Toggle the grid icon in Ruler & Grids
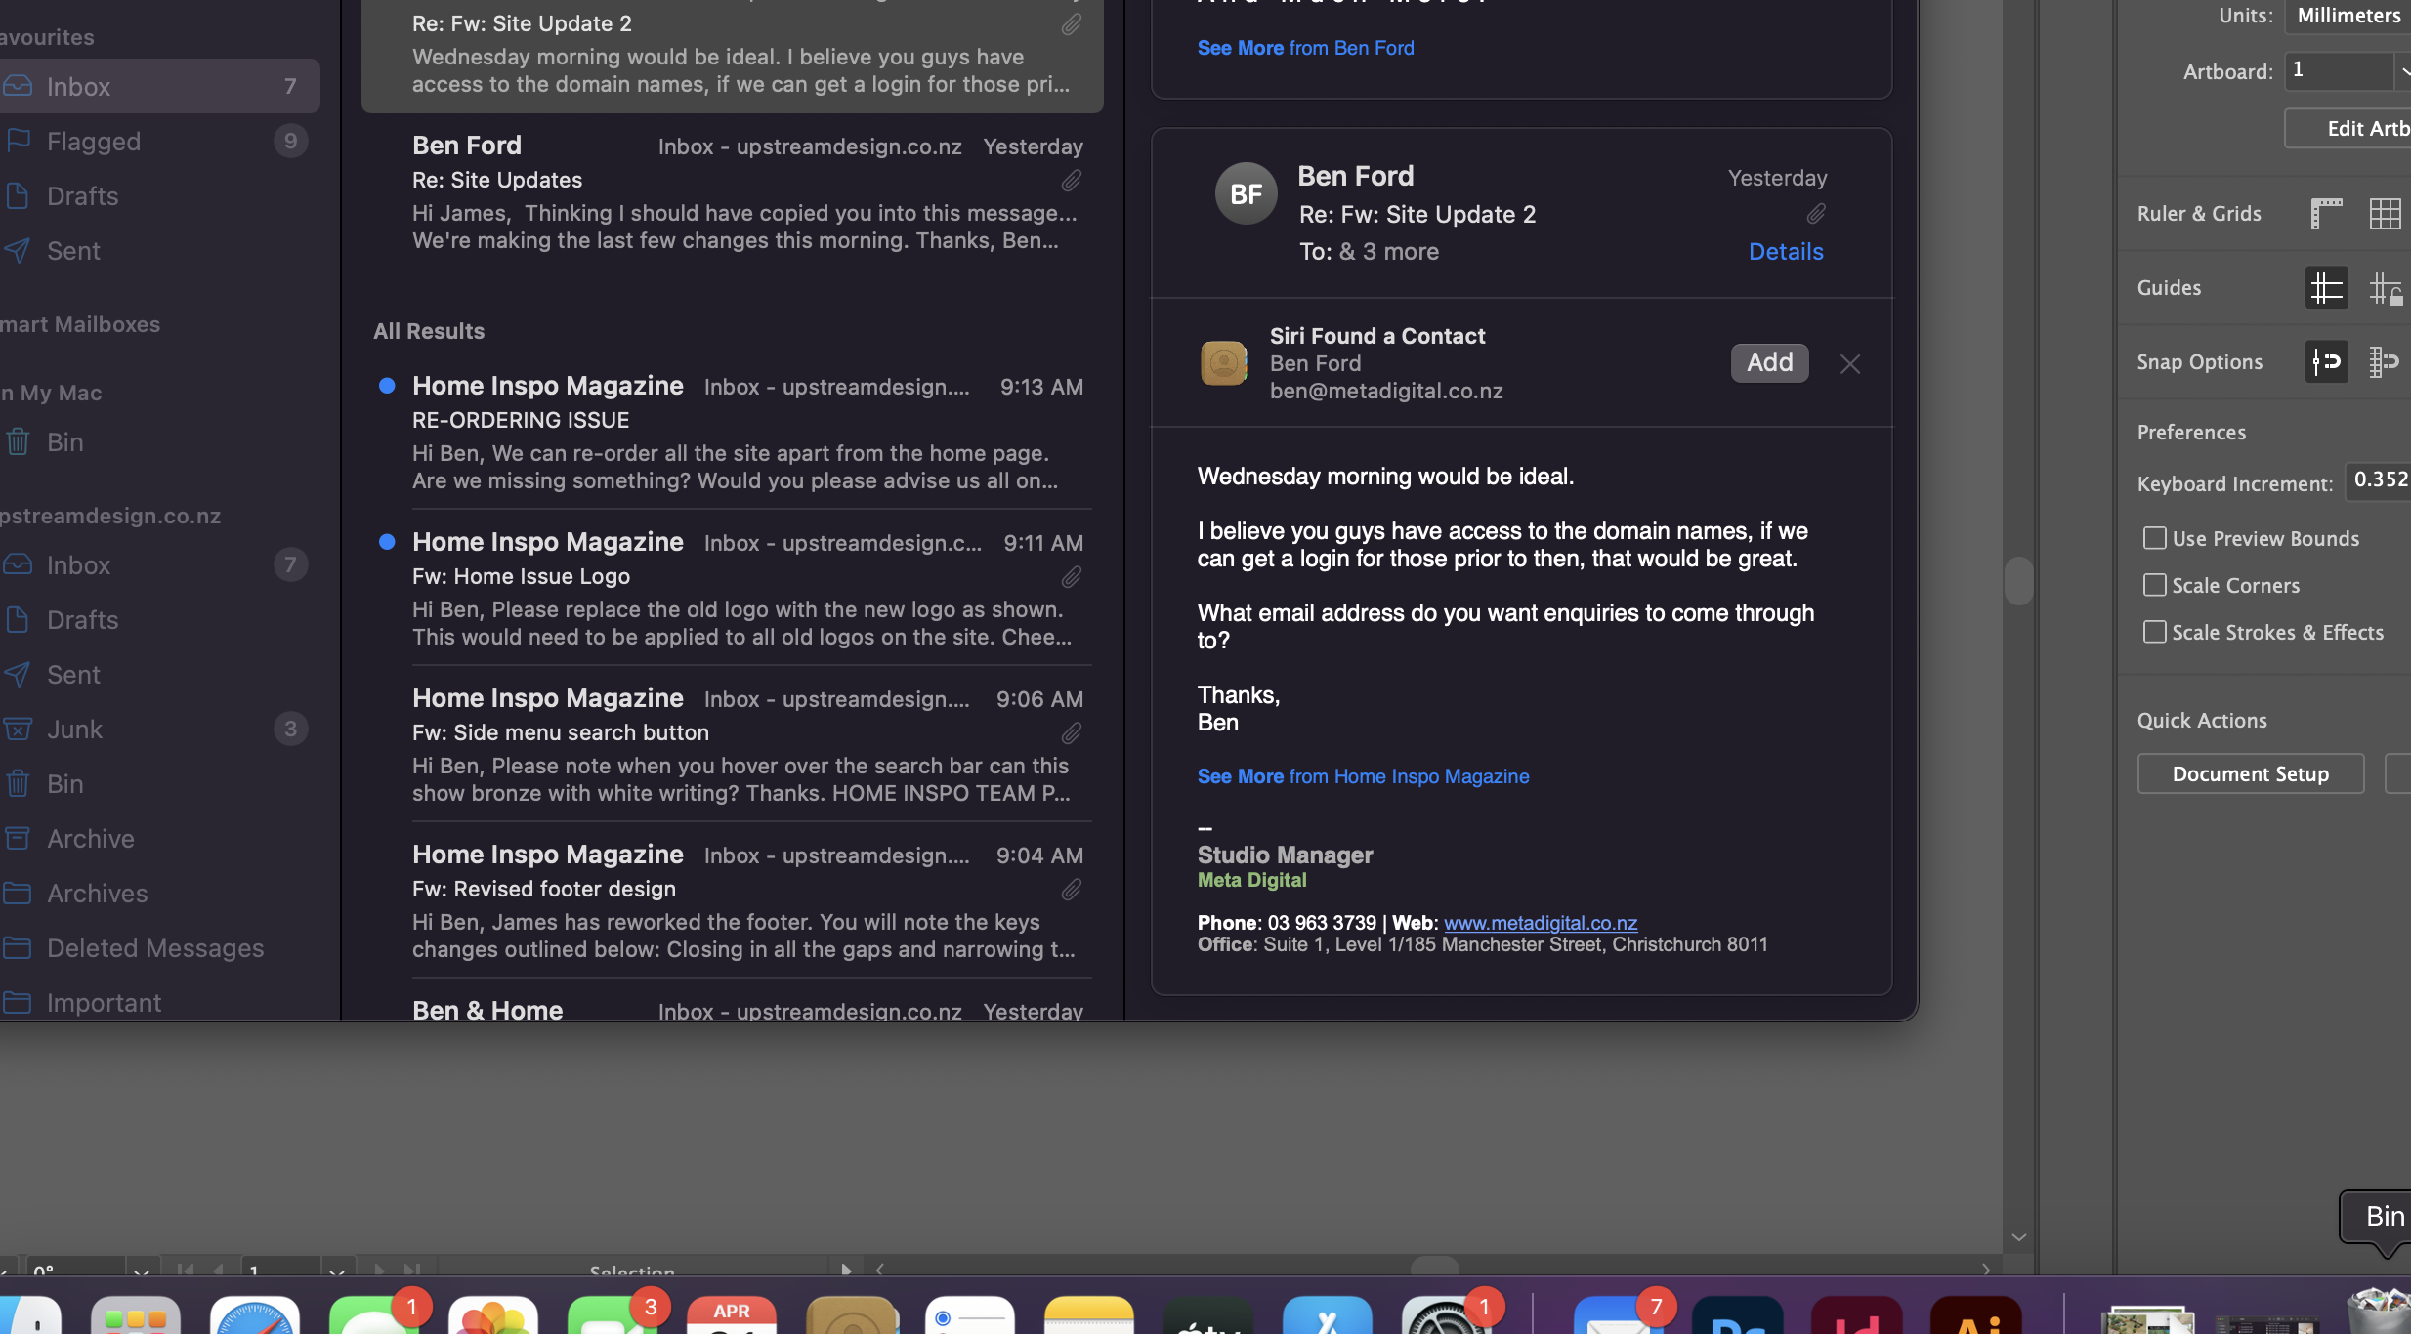This screenshot has height=1334, width=2411. coord(2385,213)
